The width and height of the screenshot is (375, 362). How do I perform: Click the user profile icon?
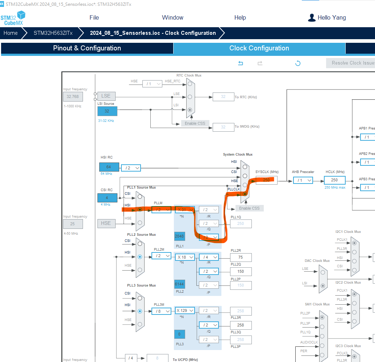[312, 18]
